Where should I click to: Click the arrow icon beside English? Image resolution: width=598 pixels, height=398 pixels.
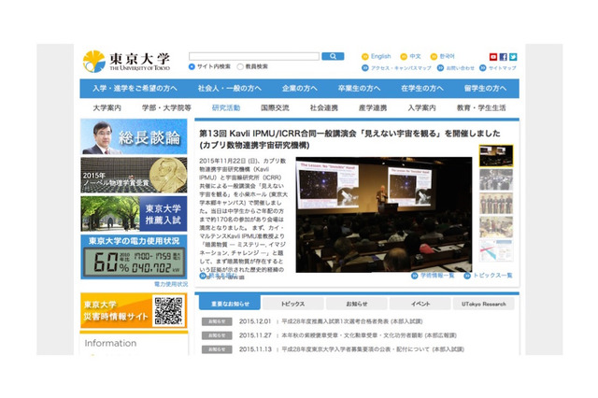pyautogui.click(x=365, y=56)
